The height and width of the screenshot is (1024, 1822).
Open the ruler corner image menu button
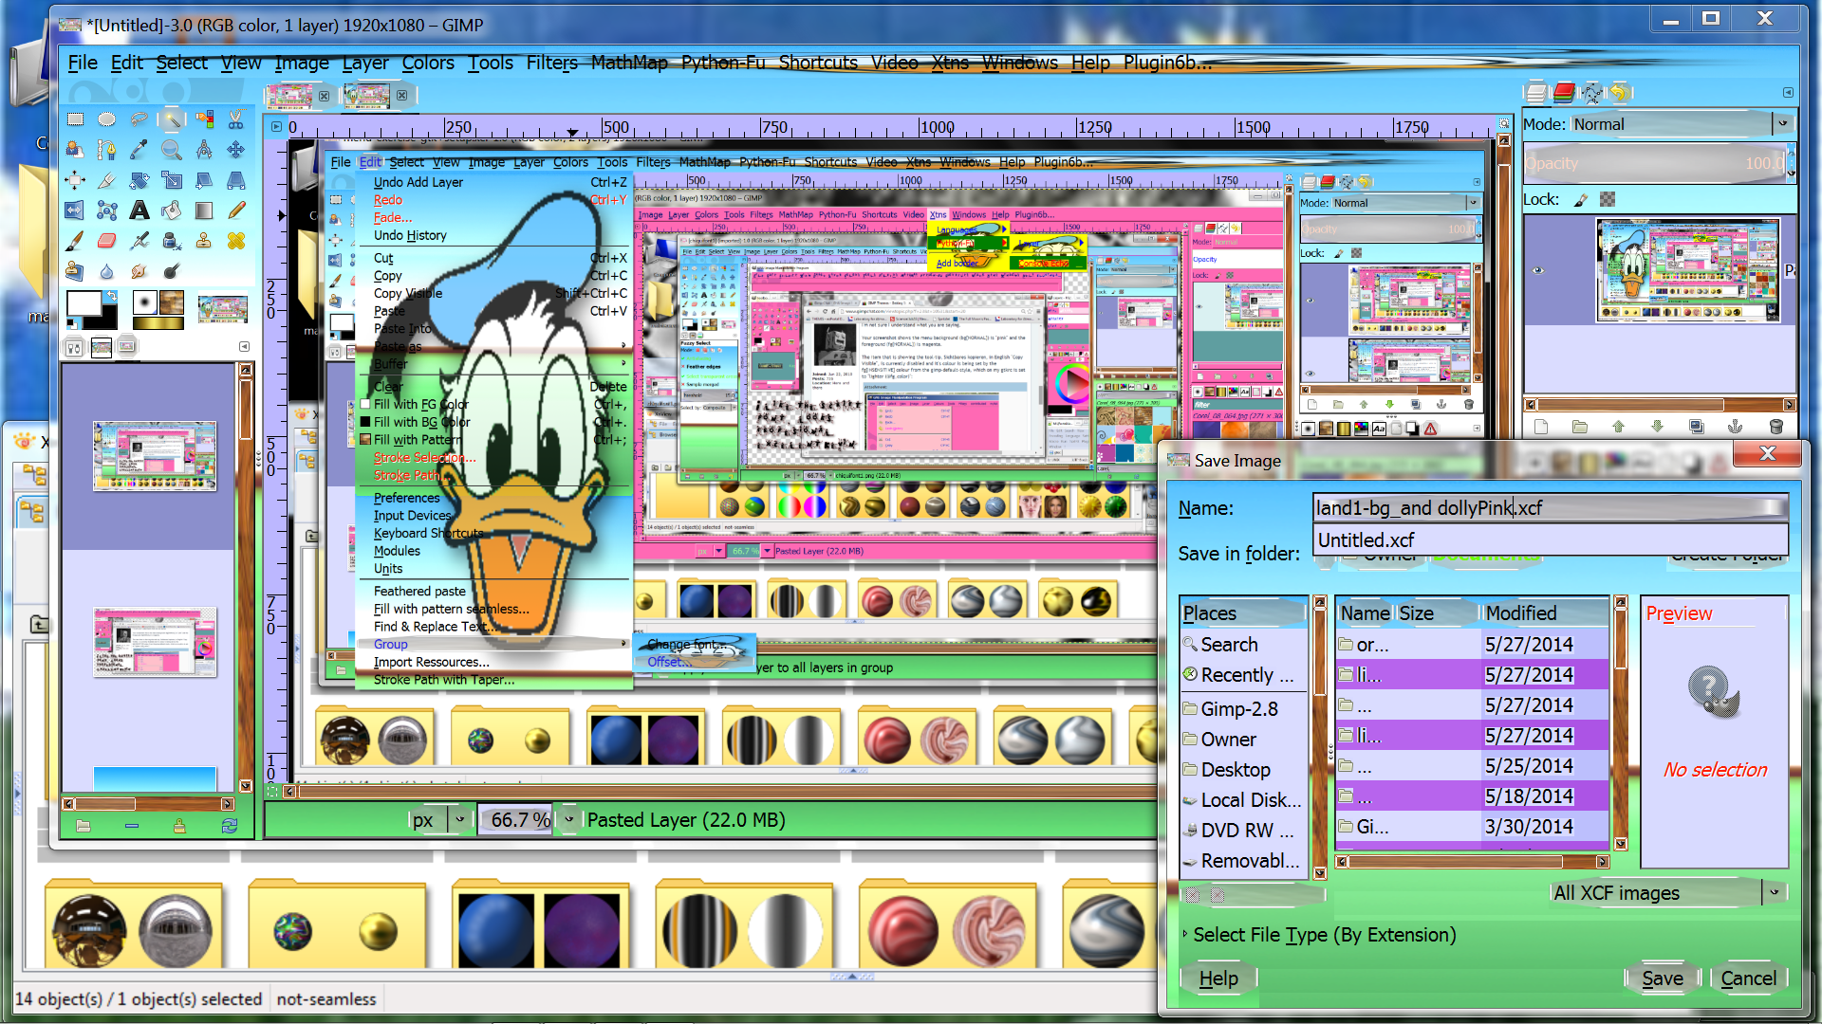coord(276,126)
